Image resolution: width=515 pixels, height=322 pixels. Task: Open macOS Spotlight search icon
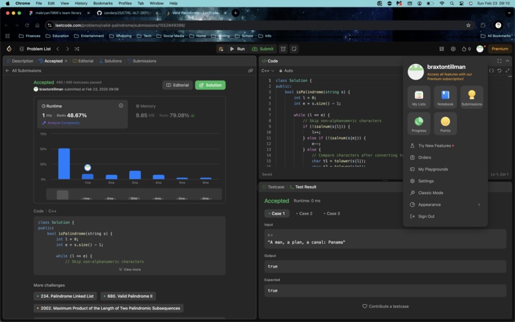point(452,3)
